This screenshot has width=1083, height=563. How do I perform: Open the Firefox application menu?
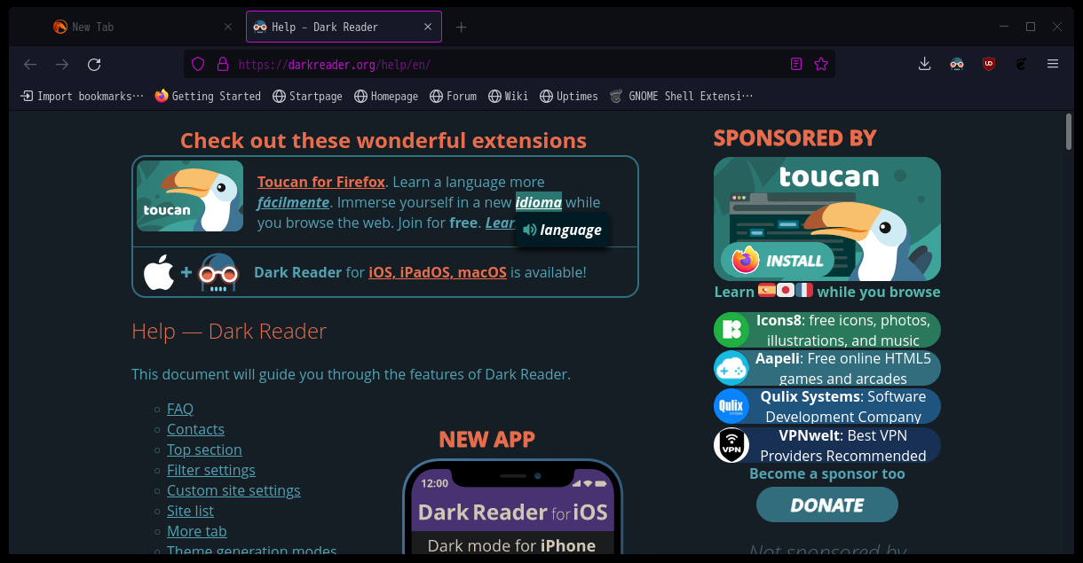tap(1053, 64)
